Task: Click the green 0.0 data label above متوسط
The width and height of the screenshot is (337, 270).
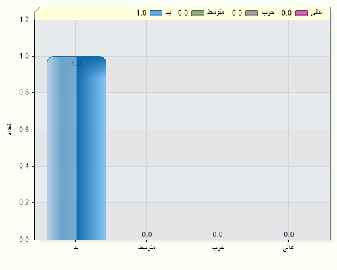Action: [x=147, y=234]
